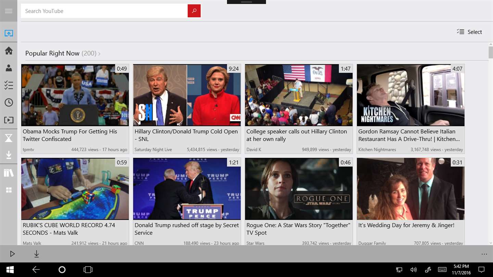
Task: Open the SNL Cold Open thumbnail
Action: [187, 95]
